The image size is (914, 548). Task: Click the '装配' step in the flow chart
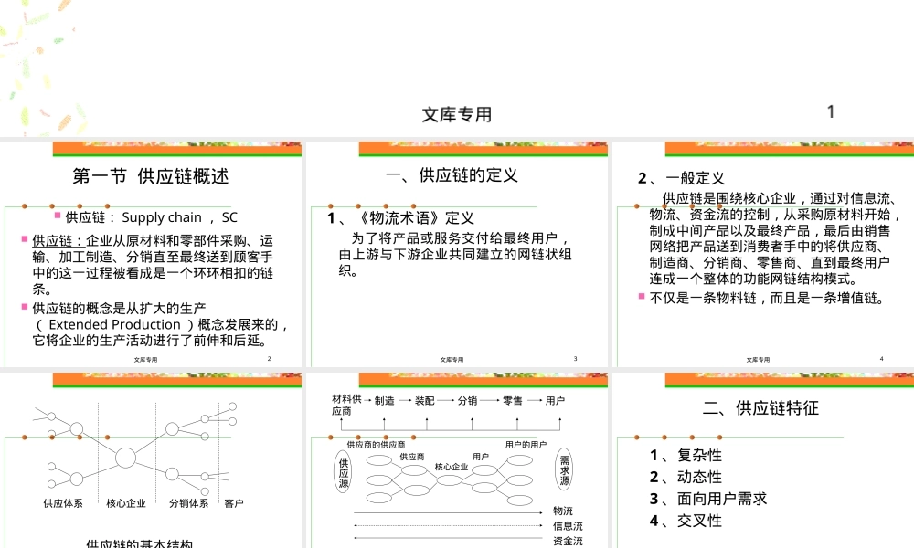(x=425, y=401)
